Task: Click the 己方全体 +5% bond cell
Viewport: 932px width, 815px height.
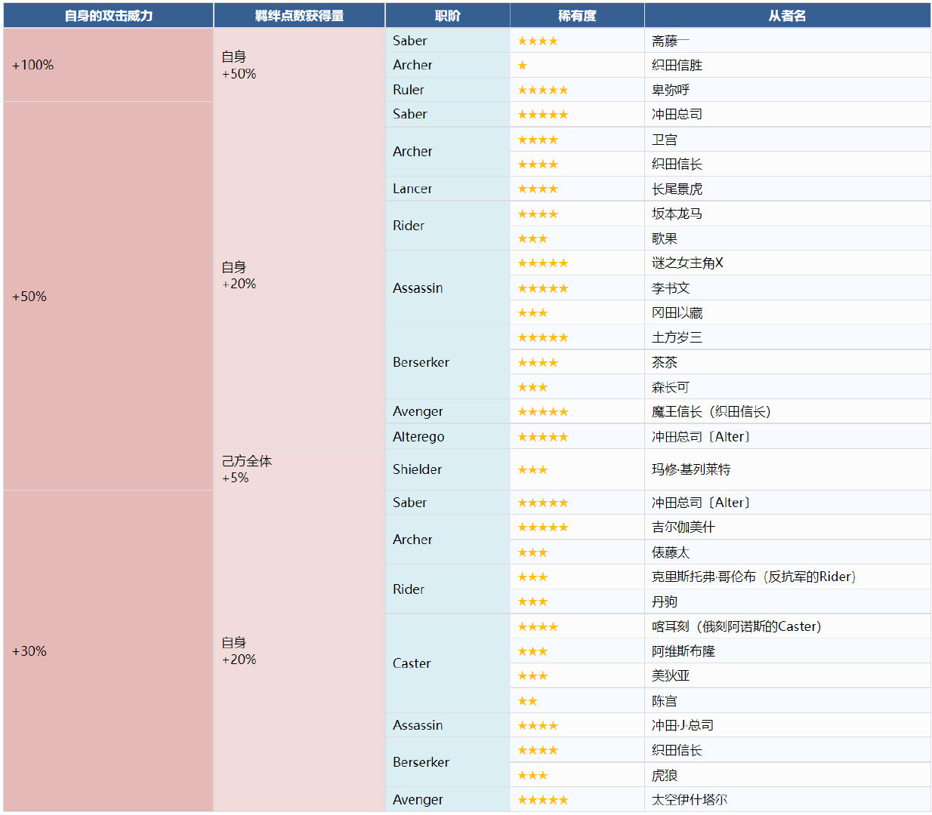Action: (299, 469)
